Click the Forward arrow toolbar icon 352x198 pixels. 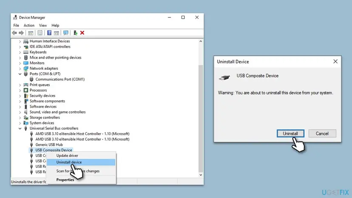[21, 33]
